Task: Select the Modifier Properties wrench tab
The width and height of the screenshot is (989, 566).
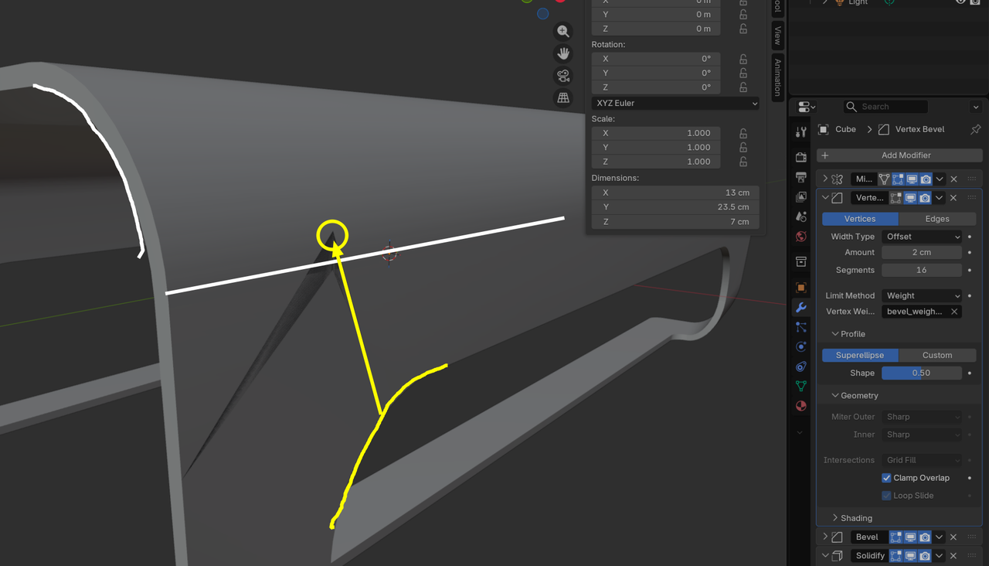Action: (800, 307)
